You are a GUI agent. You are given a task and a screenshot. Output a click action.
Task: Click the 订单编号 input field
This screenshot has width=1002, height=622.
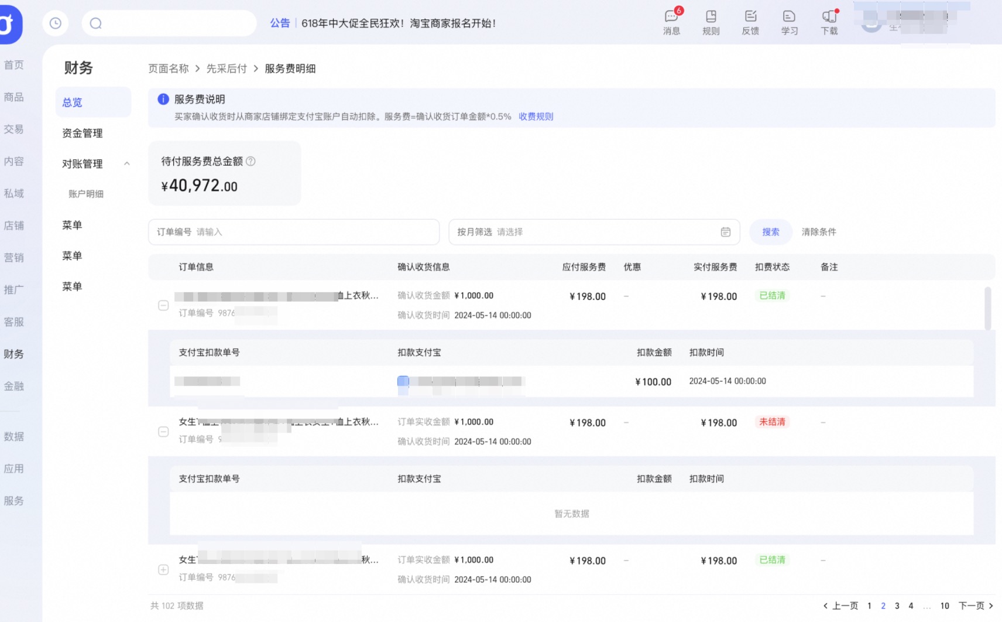[x=294, y=232]
